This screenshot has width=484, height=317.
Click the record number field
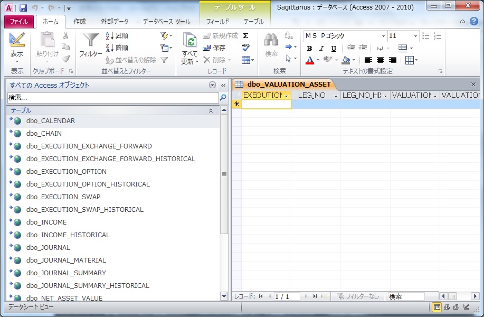tap(287, 296)
